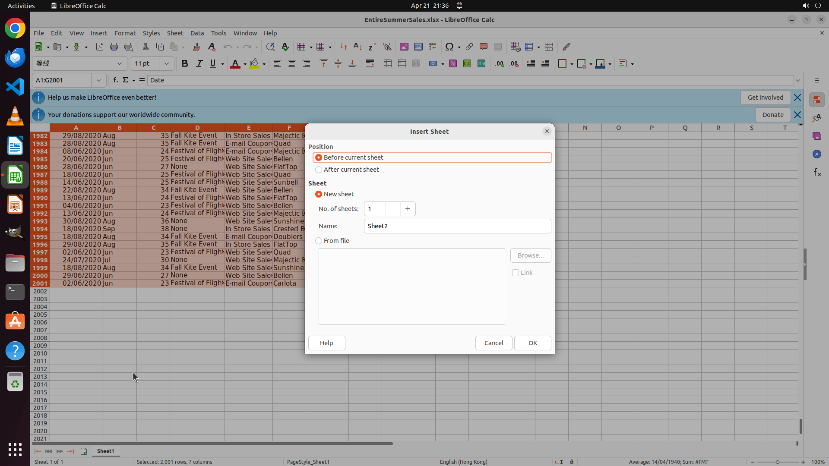
Task: Expand the Name Box dropdown arrow
Action: (x=99, y=80)
